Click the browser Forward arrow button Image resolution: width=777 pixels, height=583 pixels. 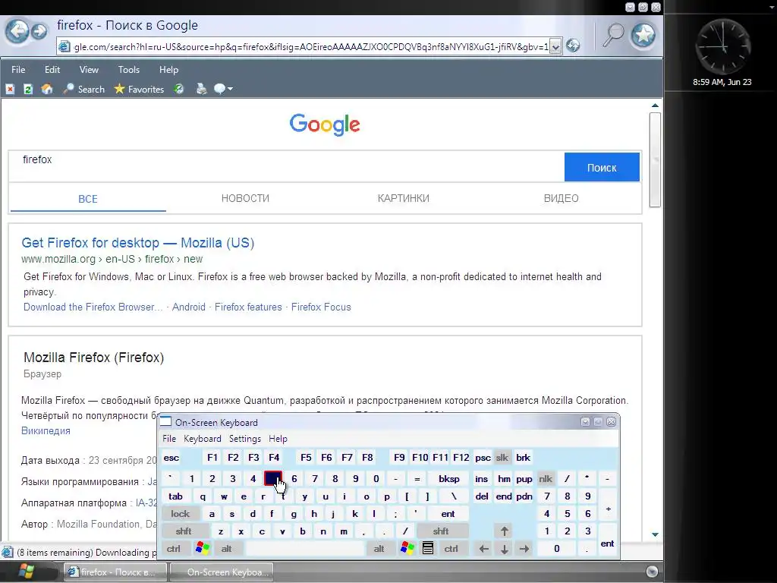(x=39, y=31)
